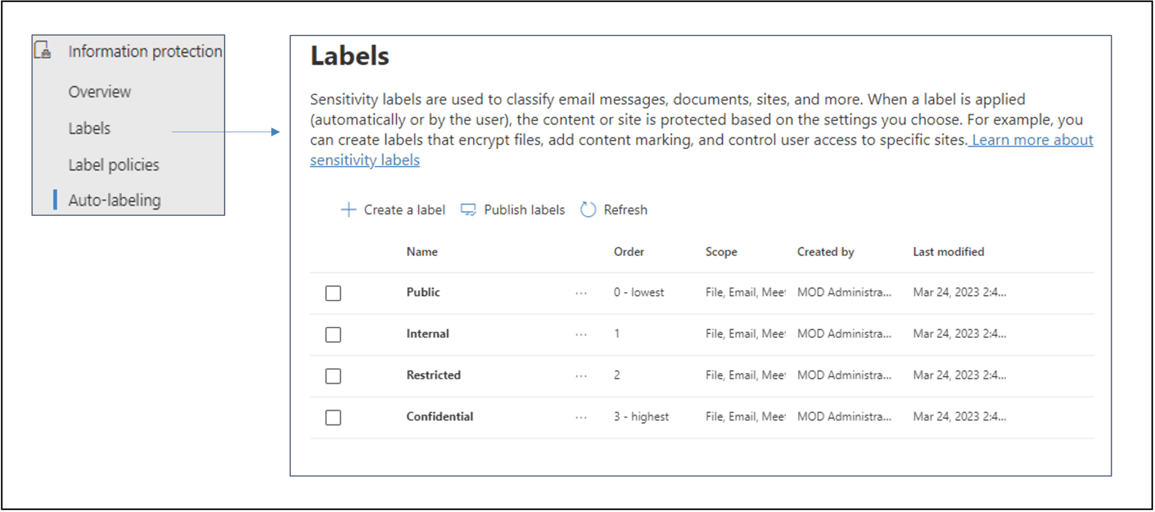Switch to the Auto-labeling section

(114, 200)
